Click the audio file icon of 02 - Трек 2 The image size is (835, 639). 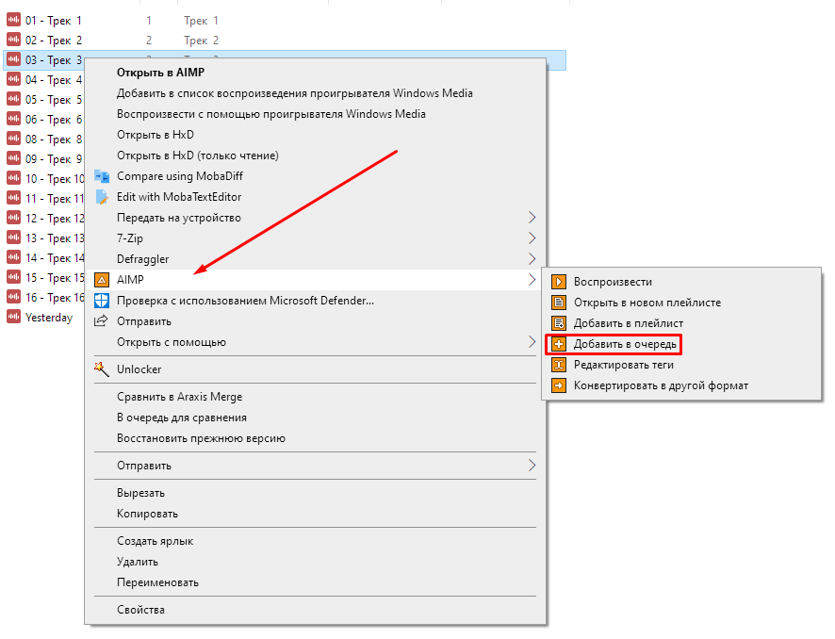(13, 40)
